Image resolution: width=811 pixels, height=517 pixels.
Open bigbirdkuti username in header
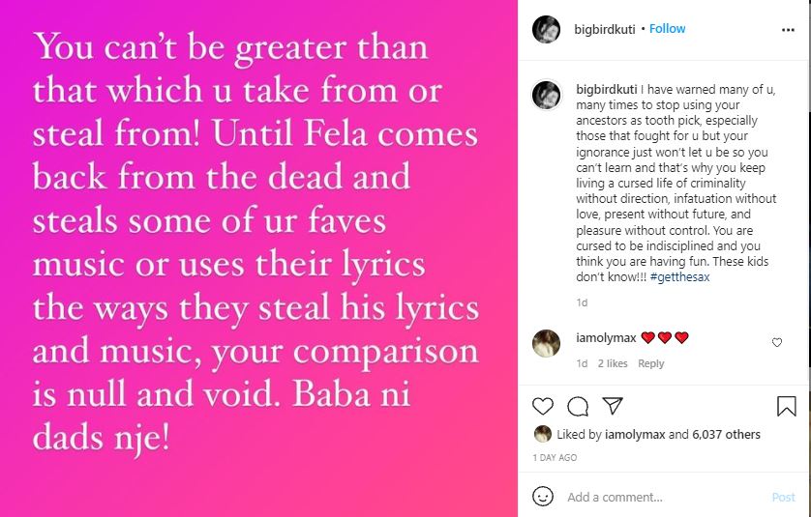(x=605, y=29)
